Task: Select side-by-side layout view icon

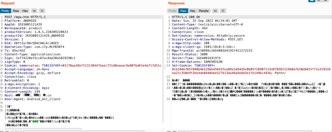Action: pyautogui.click(x=312, y=1)
